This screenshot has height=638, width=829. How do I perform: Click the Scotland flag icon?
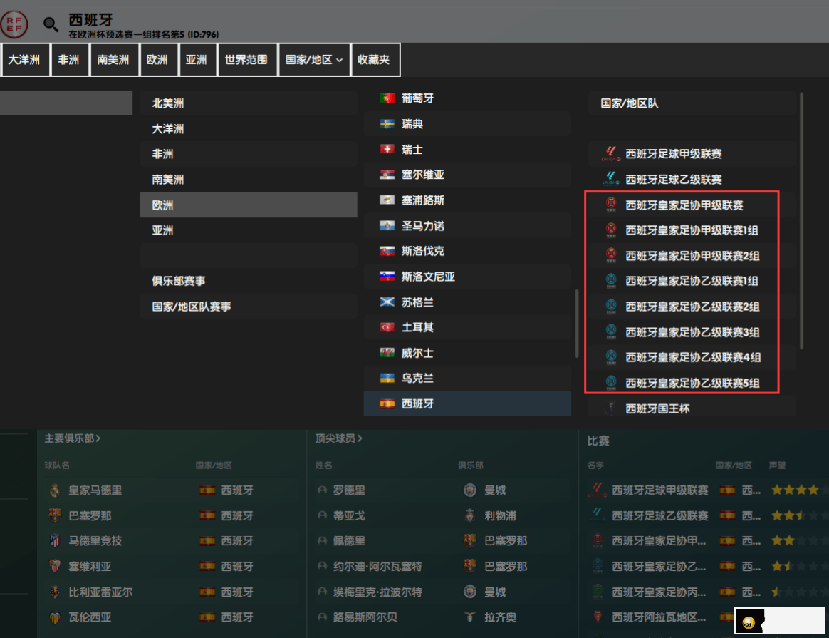point(387,302)
